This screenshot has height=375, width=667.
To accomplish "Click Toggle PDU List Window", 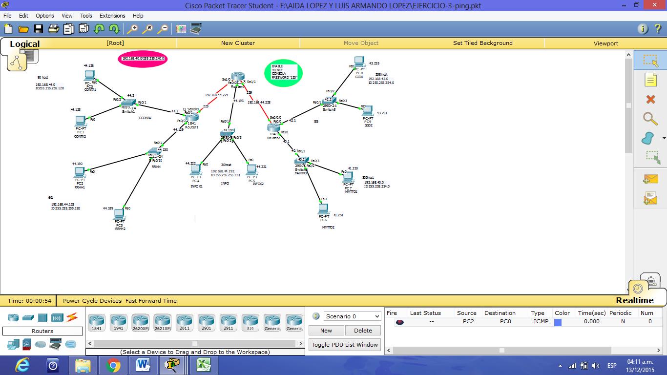I will 345,345.
